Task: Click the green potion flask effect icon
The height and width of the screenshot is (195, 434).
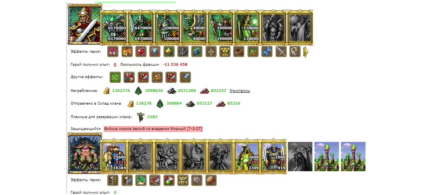Action: point(169,180)
